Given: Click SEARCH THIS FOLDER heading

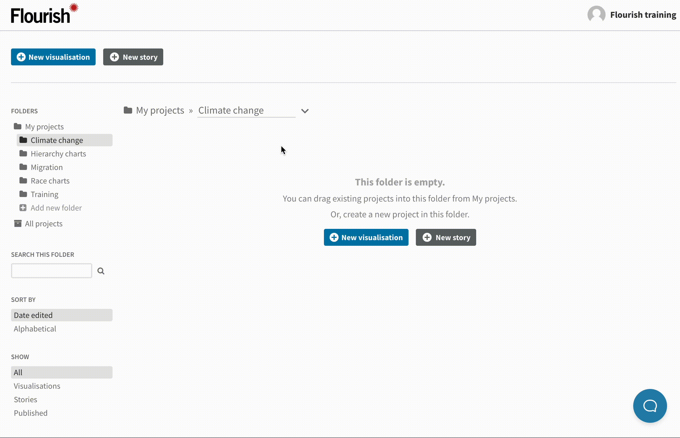Looking at the screenshot, I should 43,255.
